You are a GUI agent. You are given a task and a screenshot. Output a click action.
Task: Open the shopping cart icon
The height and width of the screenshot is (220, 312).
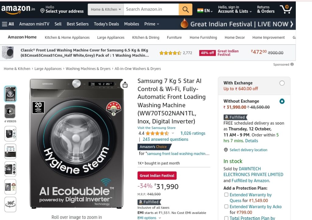pyautogui.click(x=286, y=9)
